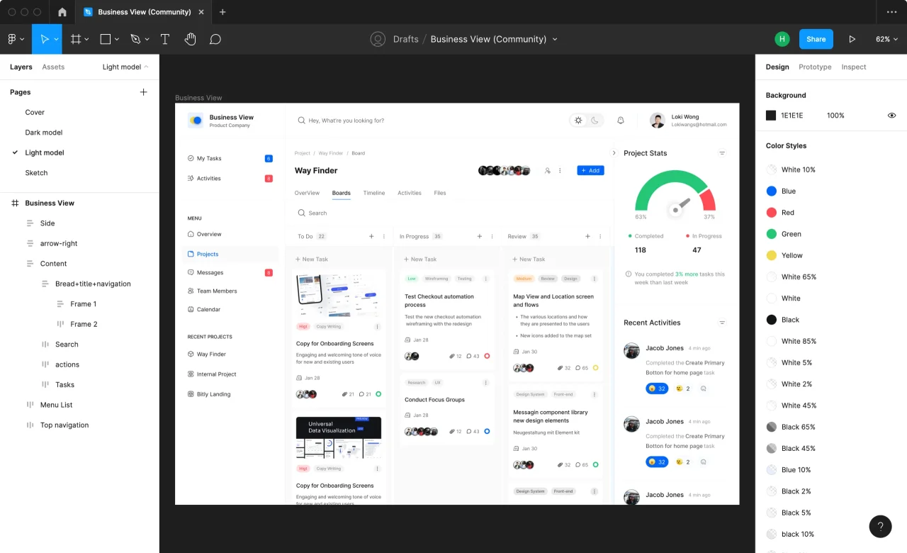Click the filter icon beside Project Stats

(x=722, y=153)
